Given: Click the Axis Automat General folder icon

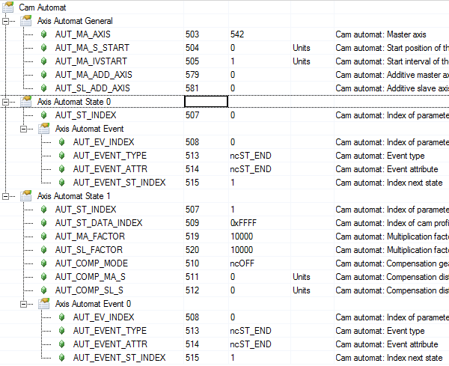Looking at the screenshot, I should click(x=25, y=21).
